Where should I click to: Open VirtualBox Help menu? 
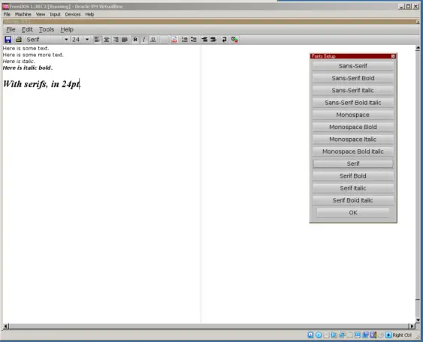89,14
